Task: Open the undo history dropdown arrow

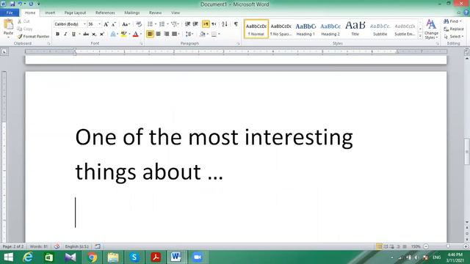Action: (x=25, y=4)
